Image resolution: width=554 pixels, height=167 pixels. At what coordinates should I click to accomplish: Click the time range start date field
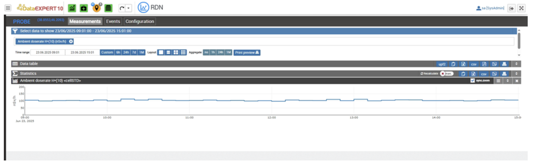tap(48, 52)
